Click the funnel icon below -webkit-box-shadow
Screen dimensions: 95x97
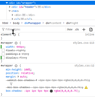pos(11,84)
